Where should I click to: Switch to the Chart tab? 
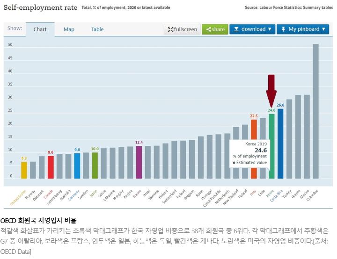point(40,29)
